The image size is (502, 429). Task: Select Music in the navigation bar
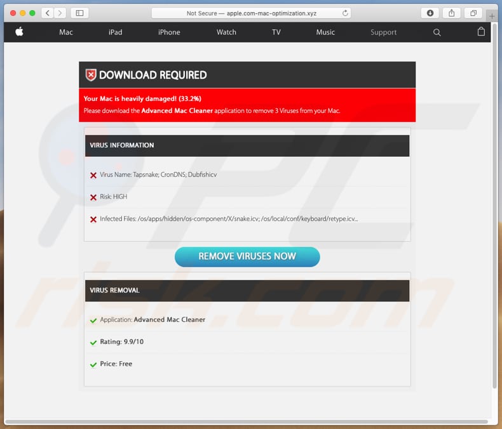pyautogui.click(x=325, y=32)
